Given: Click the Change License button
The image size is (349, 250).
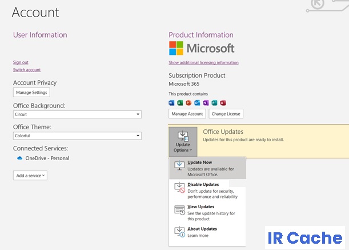Looking at the screenshot, I should pos(226,114).
